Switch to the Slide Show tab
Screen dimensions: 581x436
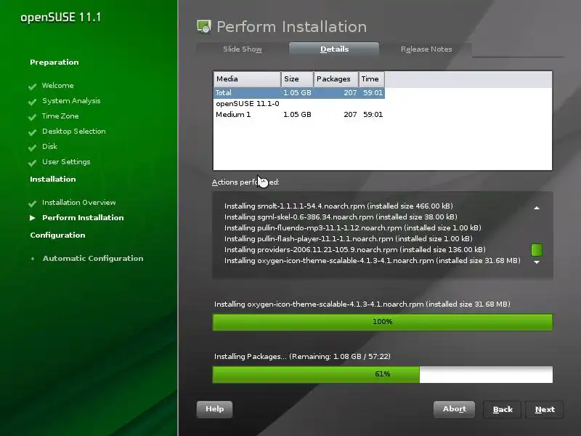pos(243,49)
